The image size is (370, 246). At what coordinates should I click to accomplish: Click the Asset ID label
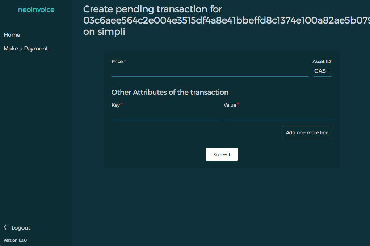(x=321, y=62)
